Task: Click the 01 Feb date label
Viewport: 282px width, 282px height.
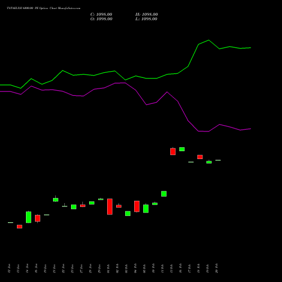Action: point(108,268)
